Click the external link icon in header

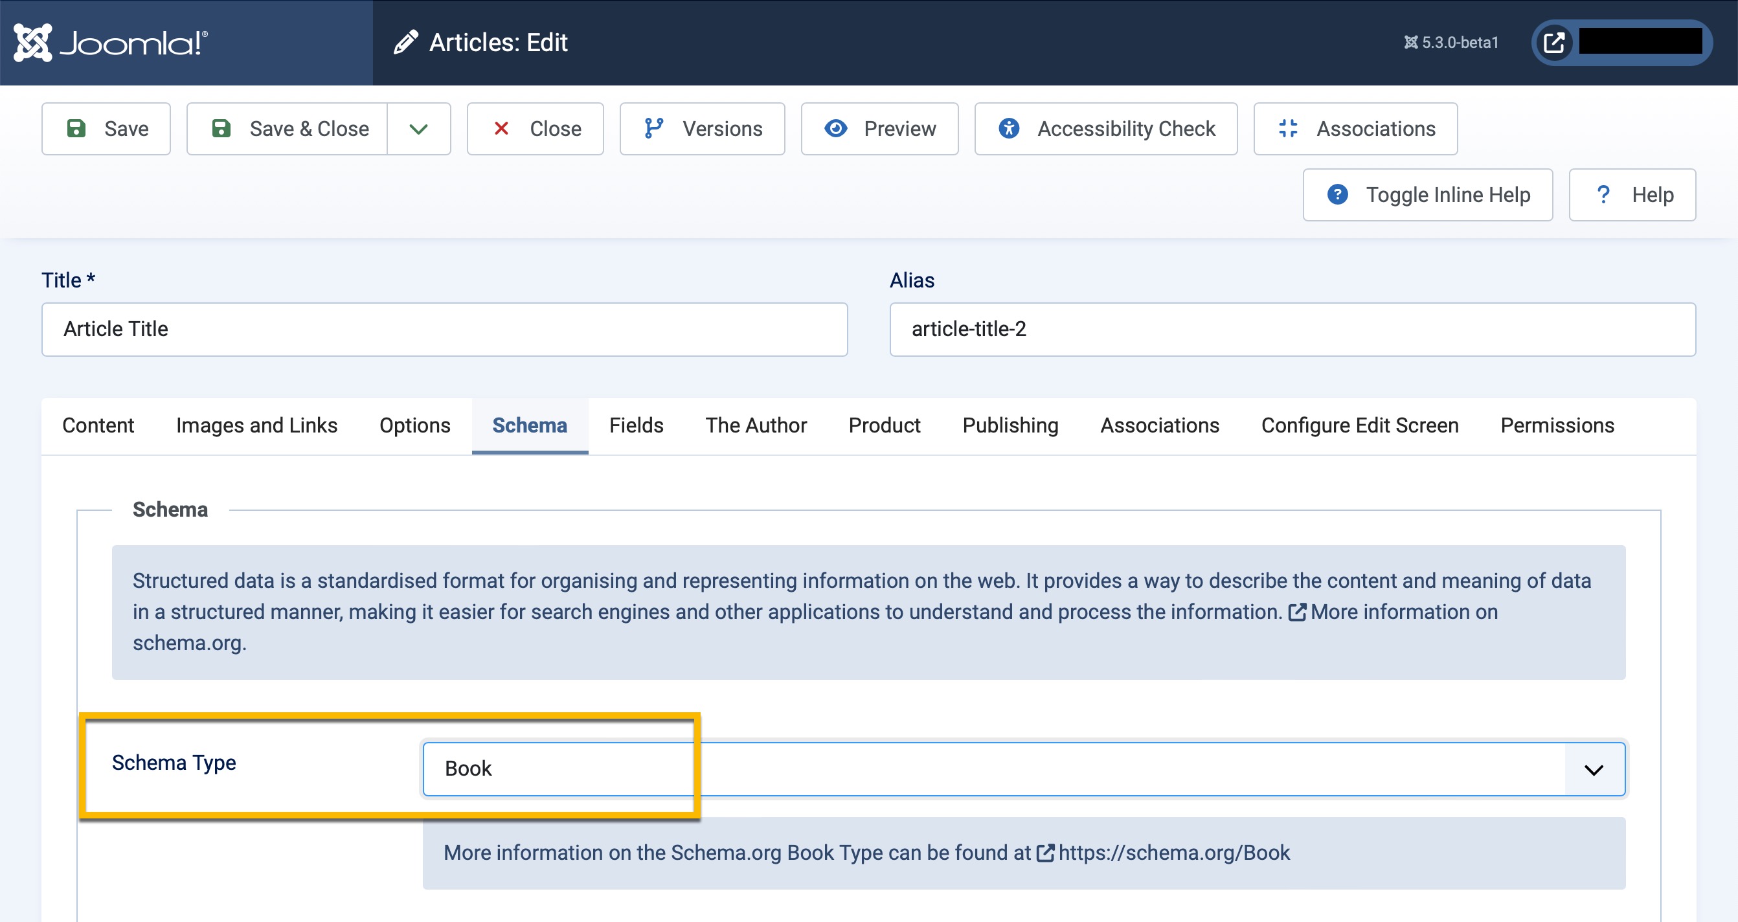click(1554, 43)
